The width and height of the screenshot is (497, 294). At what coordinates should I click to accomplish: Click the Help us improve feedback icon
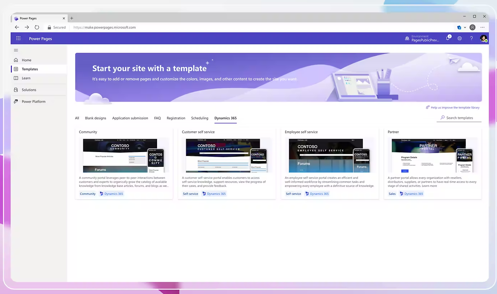(428, 107)
